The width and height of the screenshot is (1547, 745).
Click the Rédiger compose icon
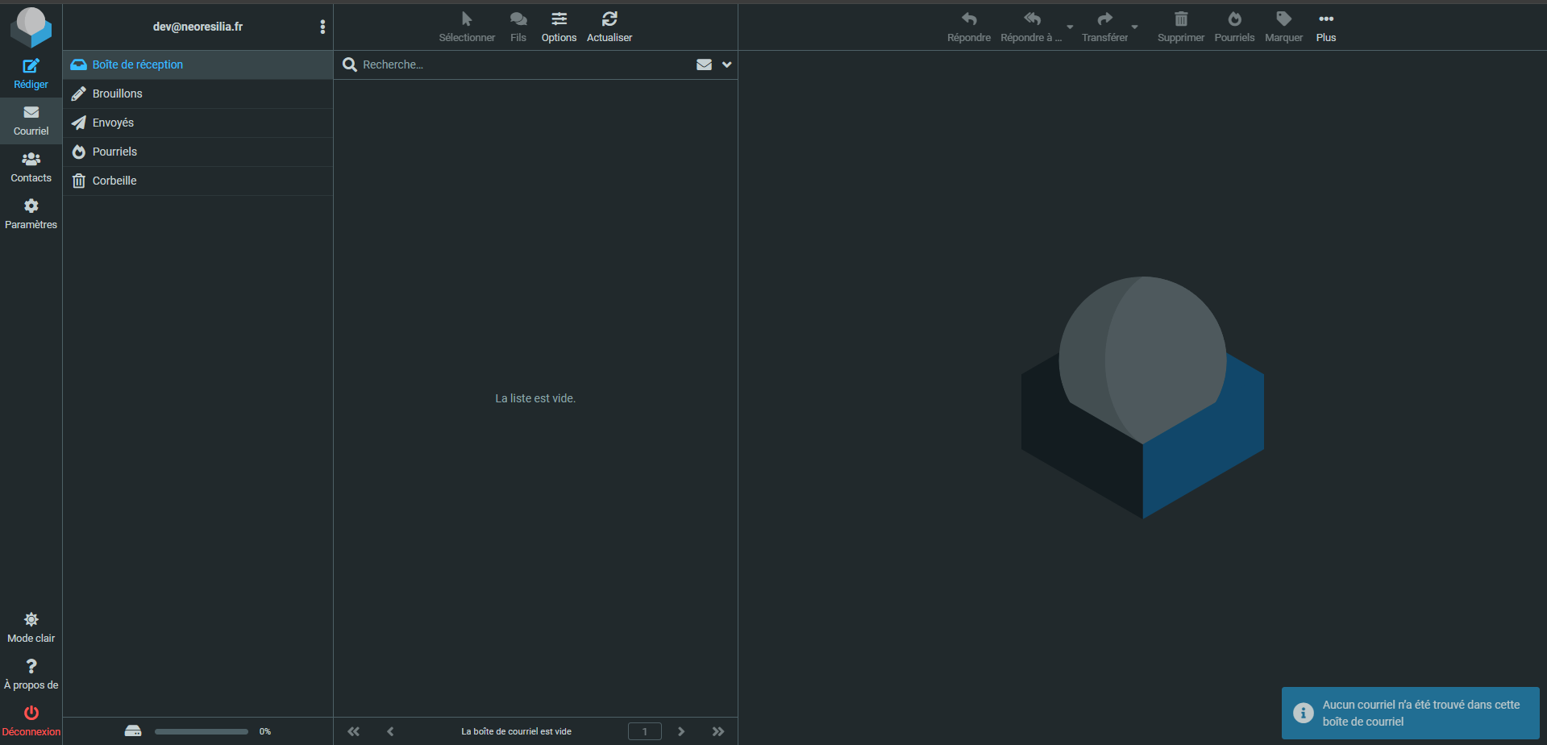31,66
